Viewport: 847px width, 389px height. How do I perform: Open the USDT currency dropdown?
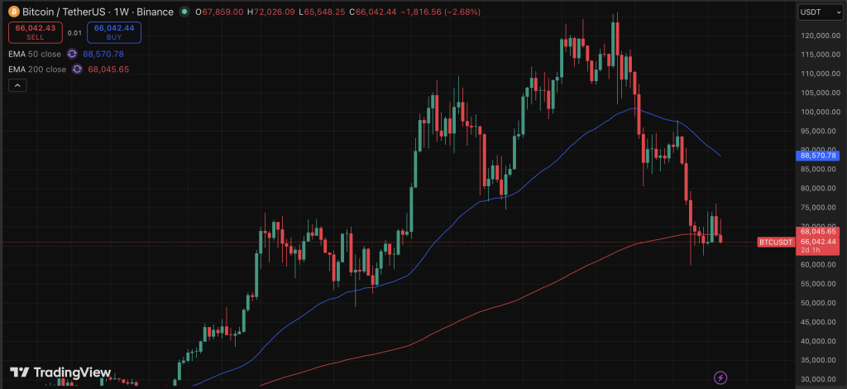(817, 12)
